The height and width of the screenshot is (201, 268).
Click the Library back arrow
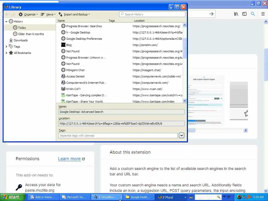point(7,14)
